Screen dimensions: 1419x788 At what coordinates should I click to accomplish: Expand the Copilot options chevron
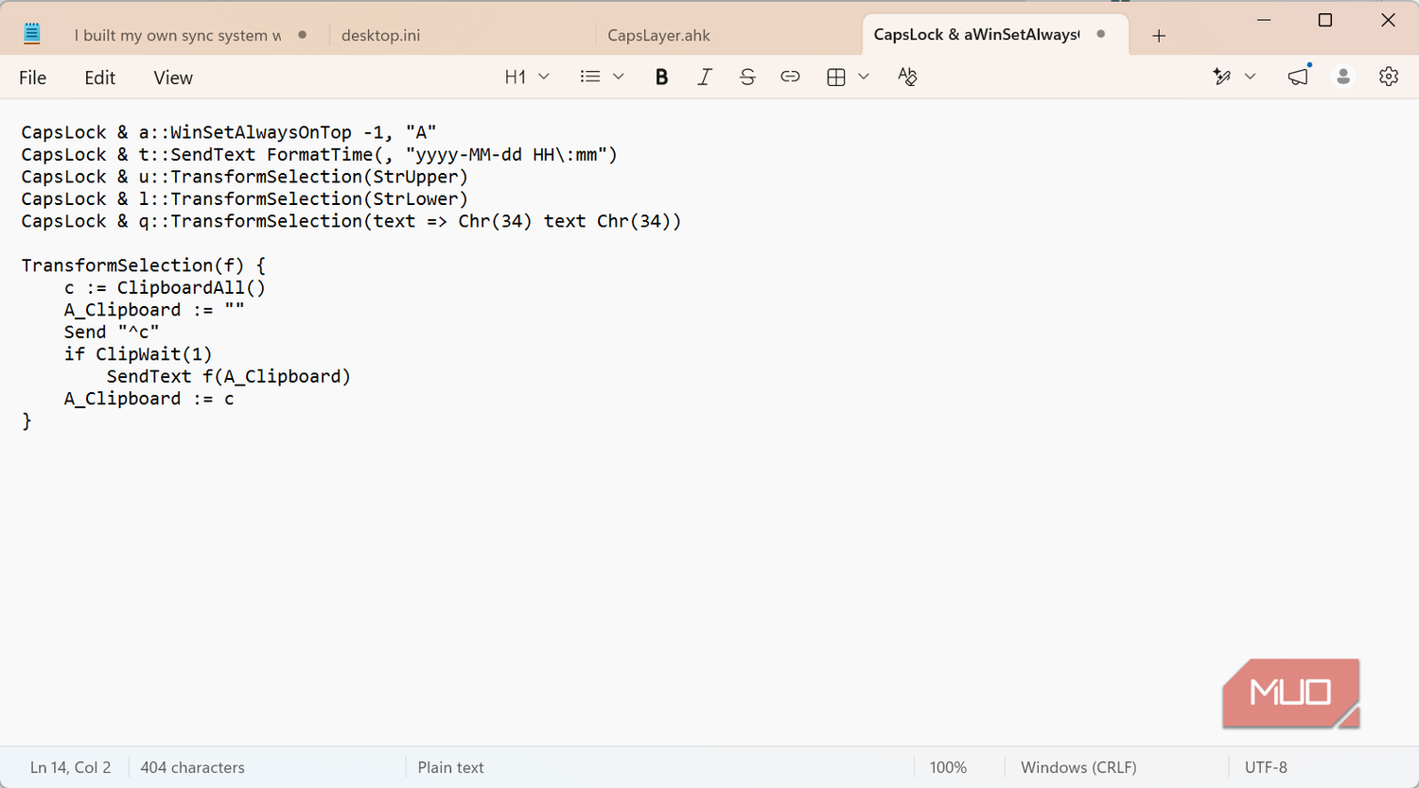tap(1250, 77)
